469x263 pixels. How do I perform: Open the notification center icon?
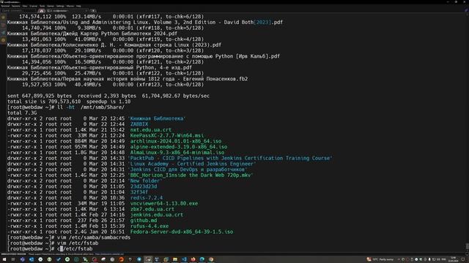tap(463, 259)
